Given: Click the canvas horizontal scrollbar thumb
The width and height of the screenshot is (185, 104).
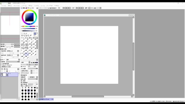Looking at the screenshot, I should 88,96.
